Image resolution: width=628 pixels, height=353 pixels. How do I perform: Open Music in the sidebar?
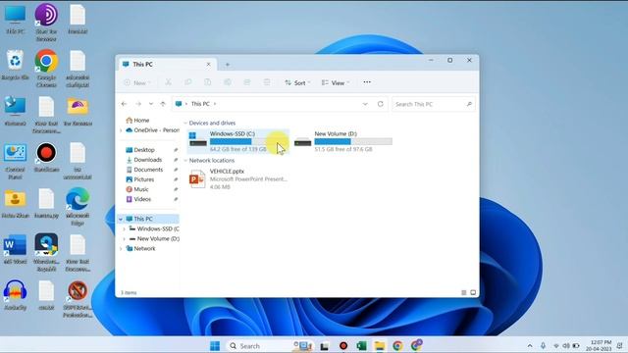(137, 189)
